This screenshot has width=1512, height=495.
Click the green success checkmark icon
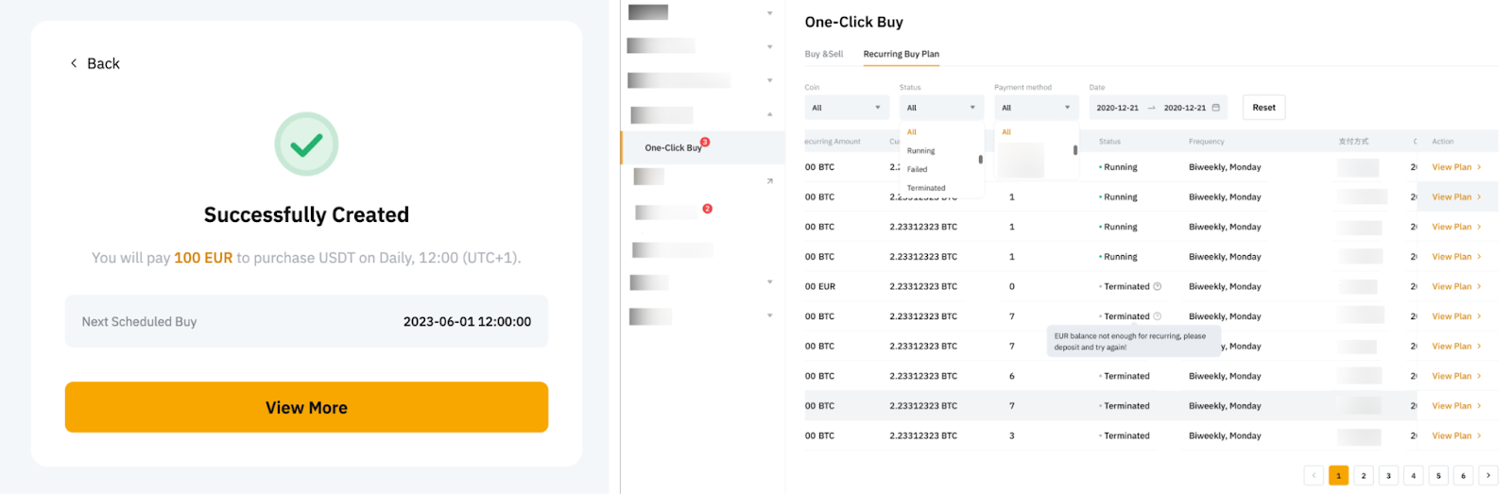click(x=306, y=145)
